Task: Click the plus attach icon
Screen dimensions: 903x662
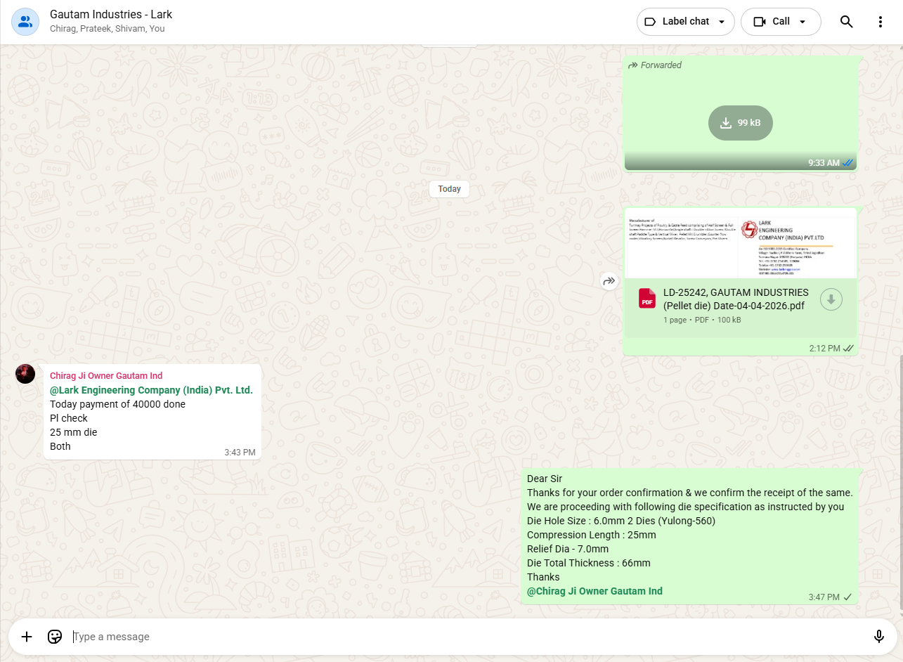Action: pyautogui.click(x=27, y=637)
